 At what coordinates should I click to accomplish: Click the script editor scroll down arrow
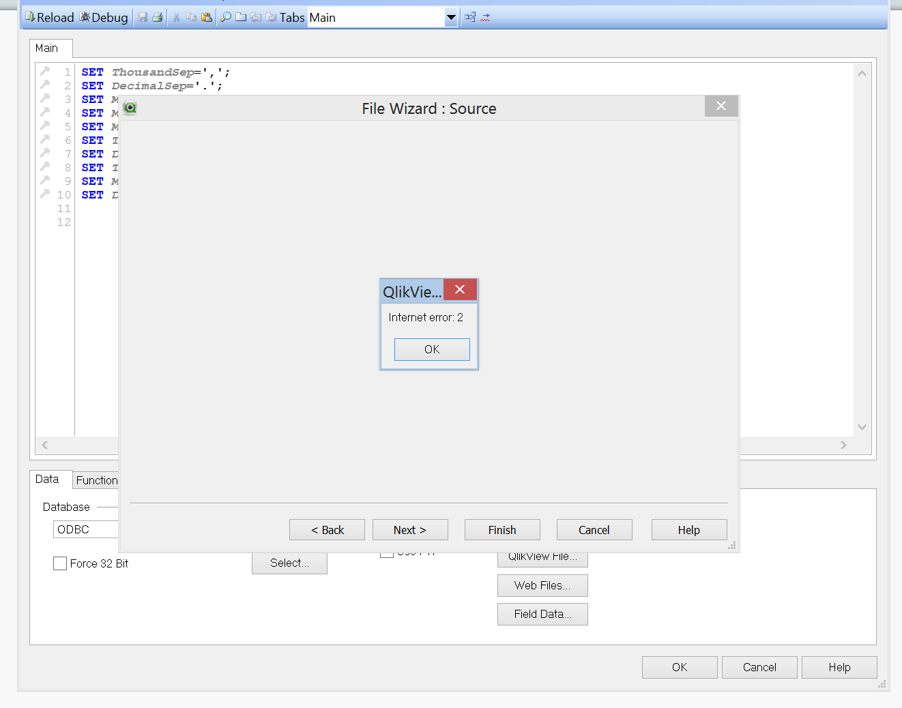pos(862,427)
